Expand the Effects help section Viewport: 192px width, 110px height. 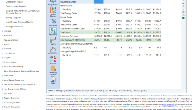(2, 45)
